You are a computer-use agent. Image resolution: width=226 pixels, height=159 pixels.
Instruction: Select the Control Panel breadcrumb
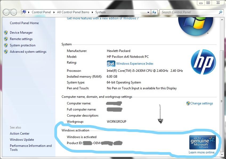(41, 12)
